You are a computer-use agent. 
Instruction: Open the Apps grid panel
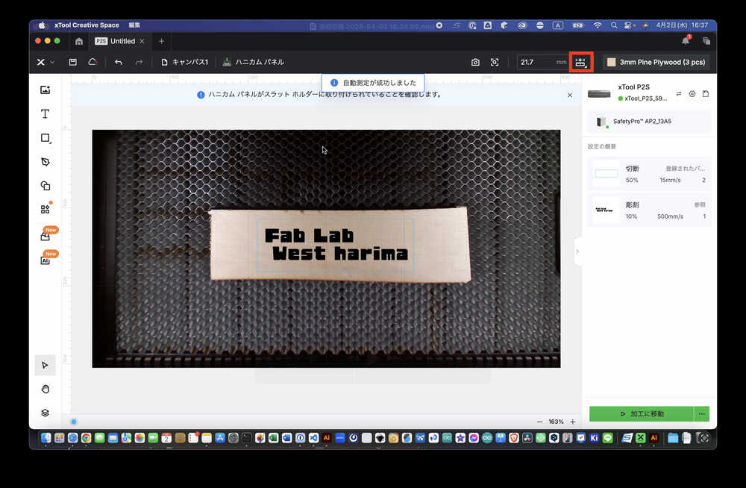click(x=46, y=209)
